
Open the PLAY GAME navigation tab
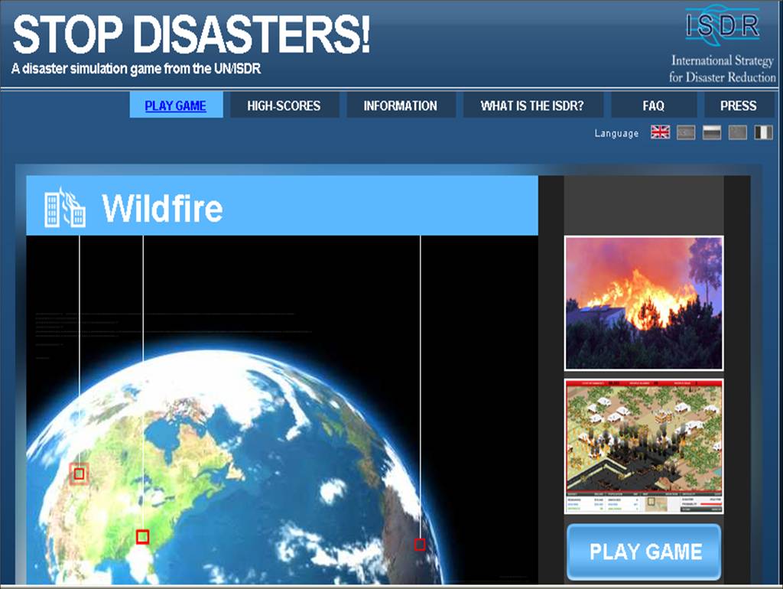[x=176, y=106]
